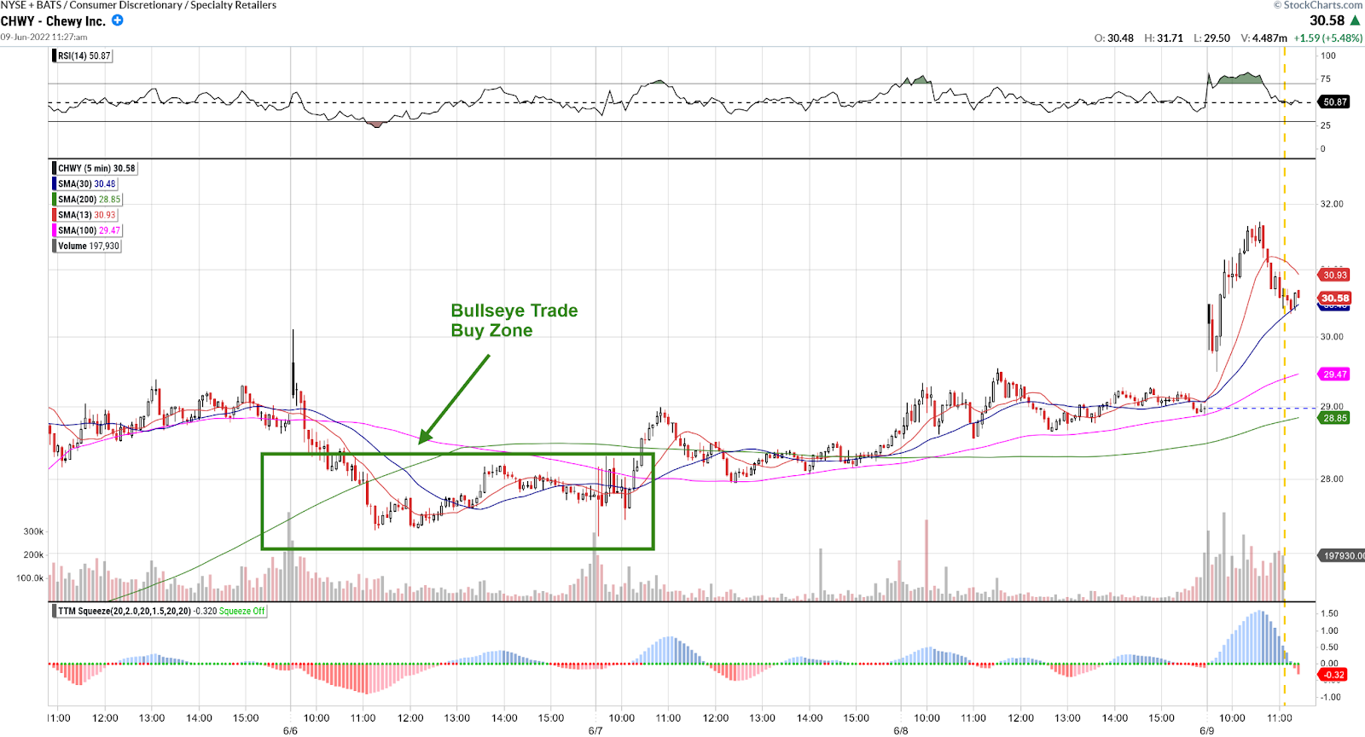Select the CHWY - Chewy Inc. chart title
Viewport: 1365px width, 737px height.
pos(53,21)
